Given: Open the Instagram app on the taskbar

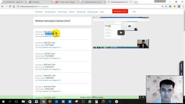Looking at the screenshot, I should [57, 101].
